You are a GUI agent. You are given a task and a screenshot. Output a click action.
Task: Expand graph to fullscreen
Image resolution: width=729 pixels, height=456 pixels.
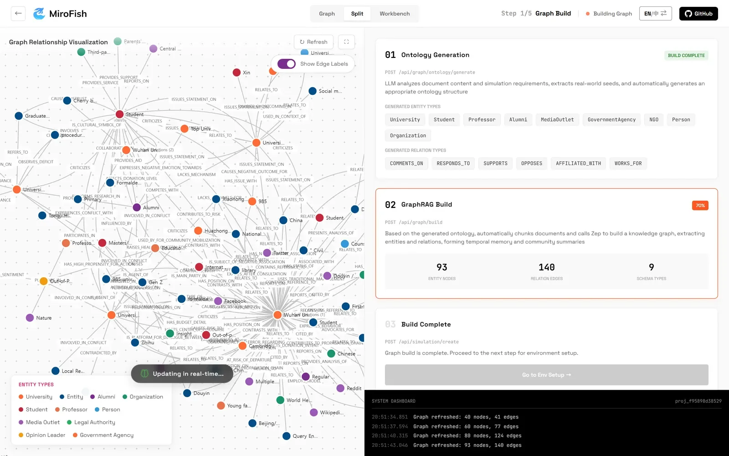tap(346, 41)
